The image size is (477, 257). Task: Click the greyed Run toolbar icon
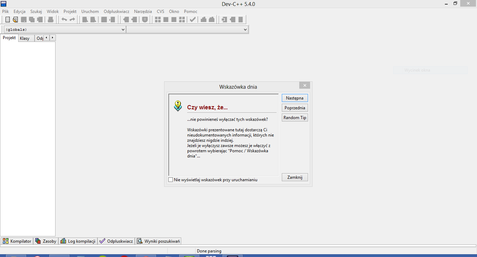click(x=166, y=20)
